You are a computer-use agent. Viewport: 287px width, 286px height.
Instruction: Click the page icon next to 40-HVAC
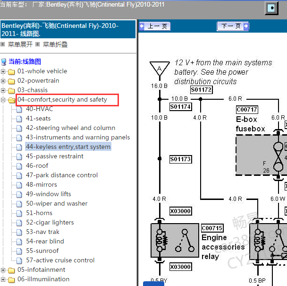tap(19, 110)
